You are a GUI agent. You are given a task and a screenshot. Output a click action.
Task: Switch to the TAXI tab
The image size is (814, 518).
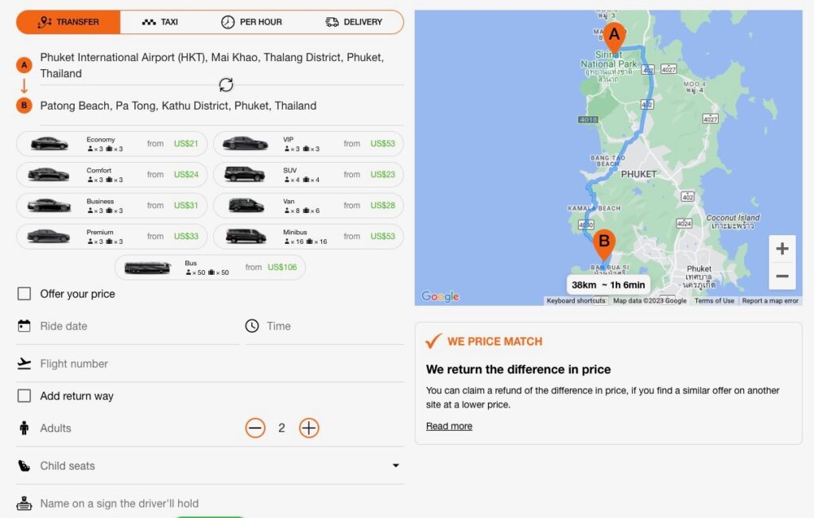coord(160,21)
